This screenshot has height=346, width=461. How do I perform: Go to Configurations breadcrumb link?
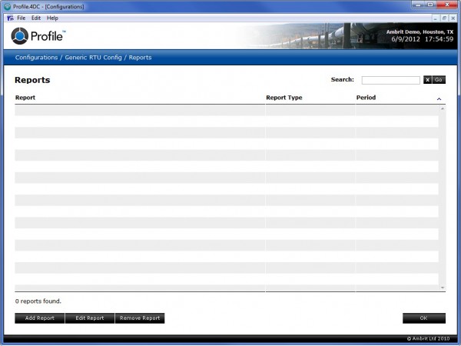[36, 58]
